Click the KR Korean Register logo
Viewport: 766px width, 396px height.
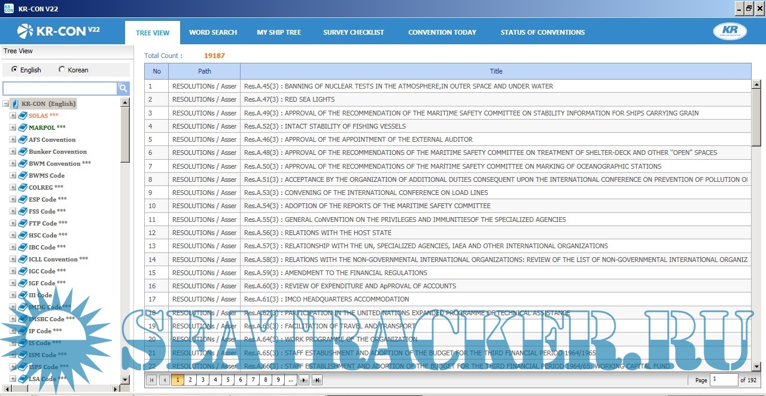coord(729,32)
